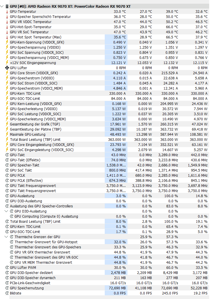Collapse the GPU D3D-Auslastung subgroup arrow

click(x=6, y=211)
